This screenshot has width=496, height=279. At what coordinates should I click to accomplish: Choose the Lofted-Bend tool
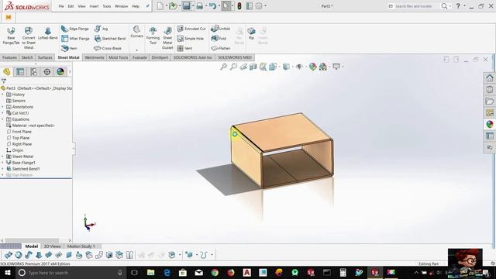pos(48,33)
